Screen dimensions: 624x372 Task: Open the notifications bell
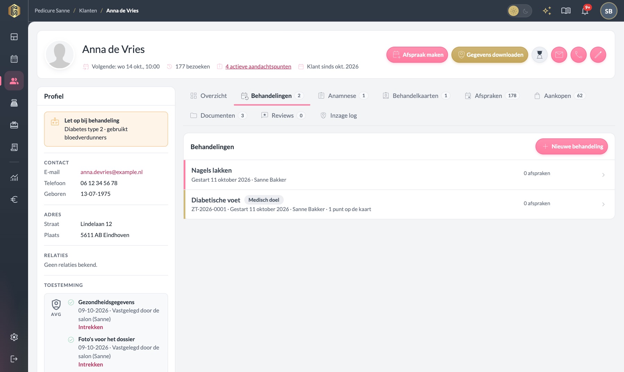(585, 11)
